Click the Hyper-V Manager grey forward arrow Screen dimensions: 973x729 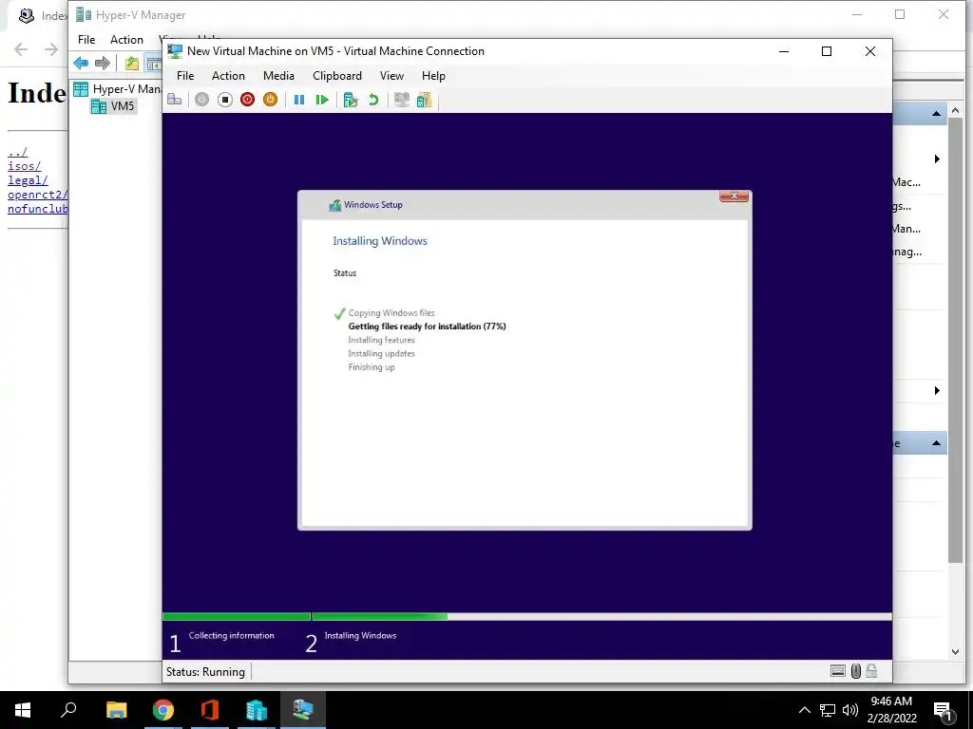click(x=103, y=63)
